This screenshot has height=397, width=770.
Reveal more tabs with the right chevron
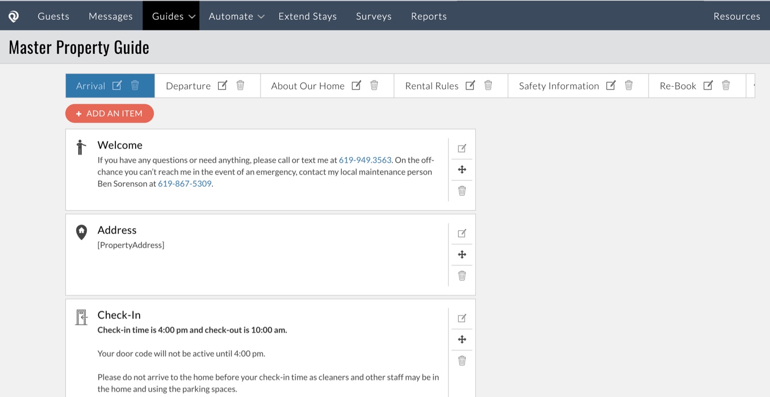(x=753, y=85)
